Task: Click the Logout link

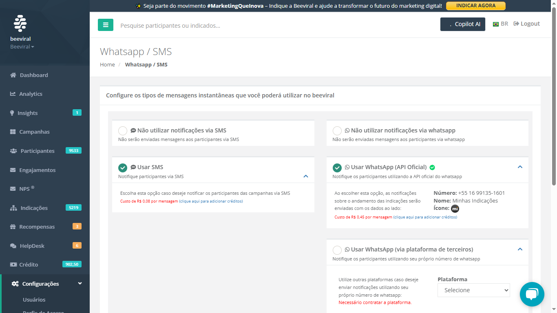Action: [x=526, y=24]
